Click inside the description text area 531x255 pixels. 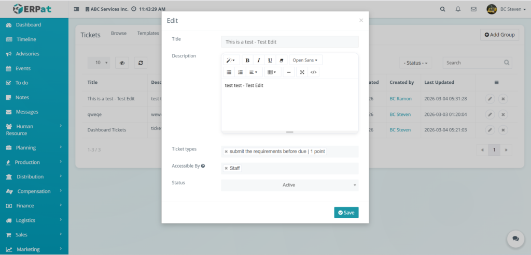pos(289,104)
